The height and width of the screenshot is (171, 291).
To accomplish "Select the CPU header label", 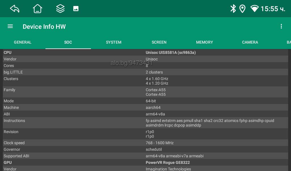I will coord(8,52).
